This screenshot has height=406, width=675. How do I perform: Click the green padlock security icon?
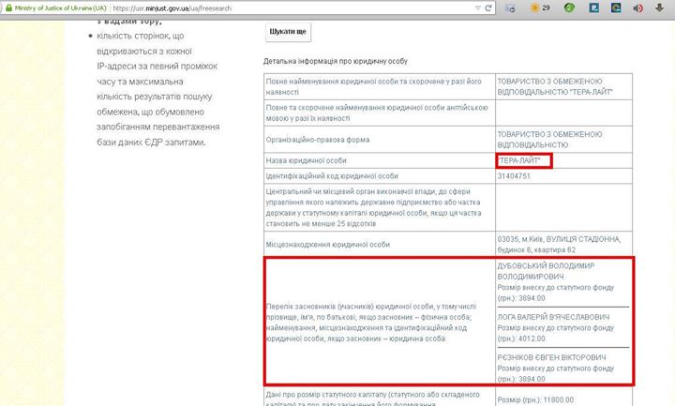8,8
